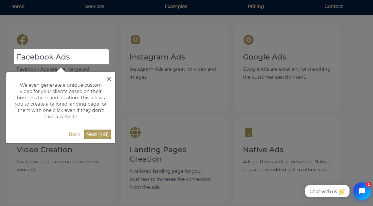Open the Contact menu item
The image size is (373, 206).
pyautogui.click(x=334, y=6)
